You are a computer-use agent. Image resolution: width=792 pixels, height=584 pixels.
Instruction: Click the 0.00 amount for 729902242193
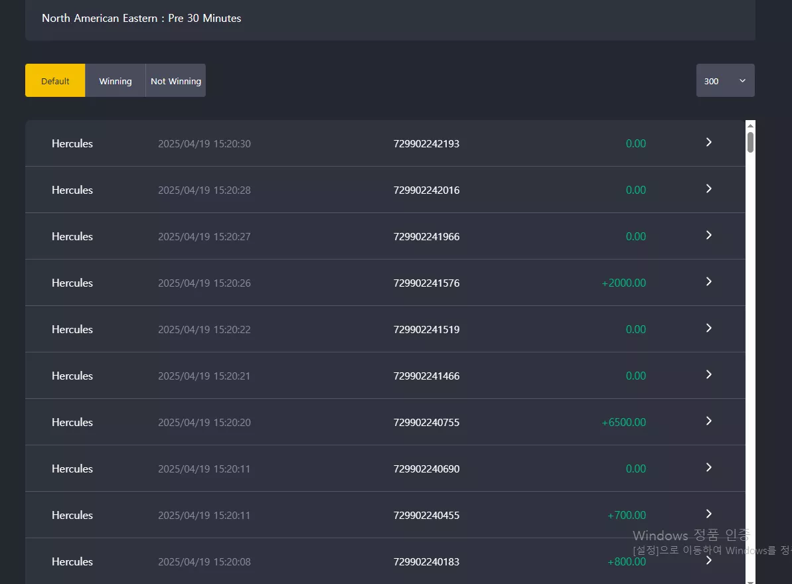click(636, 144)
